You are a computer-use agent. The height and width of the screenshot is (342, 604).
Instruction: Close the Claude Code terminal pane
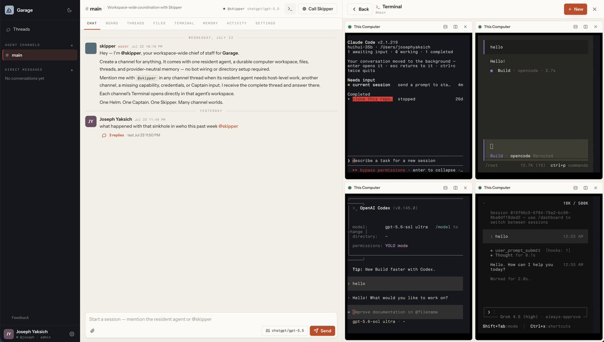(465, 27)
